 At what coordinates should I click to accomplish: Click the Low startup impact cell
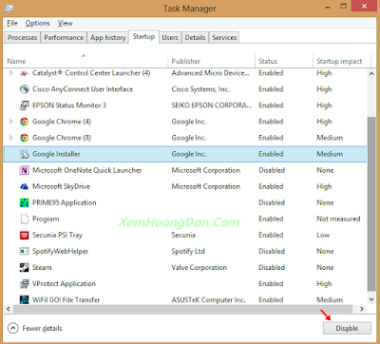(323, 235)
